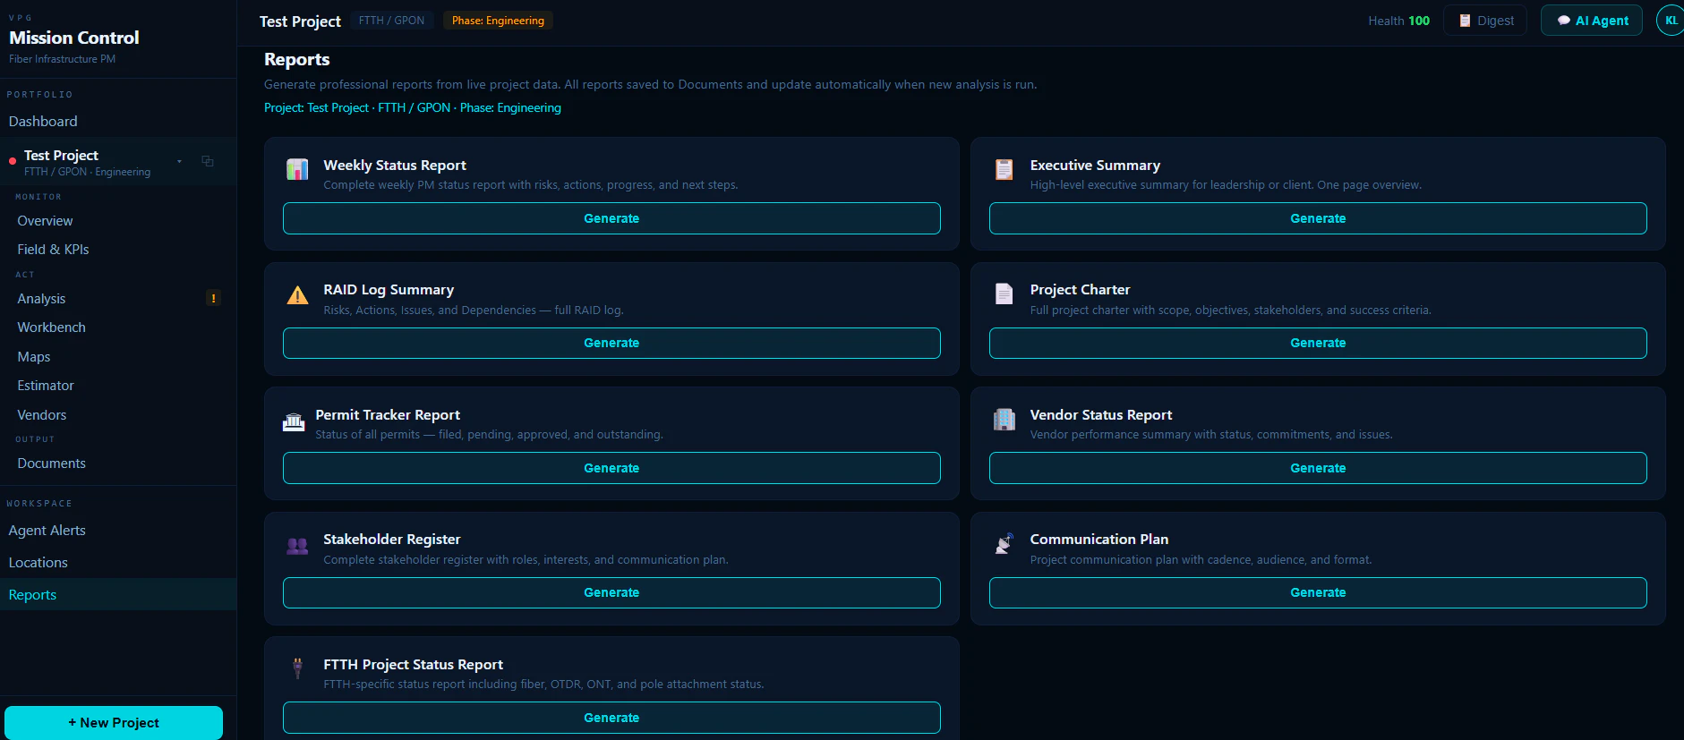Open the Documents page

pyautogui.click(x=51, y=464)
